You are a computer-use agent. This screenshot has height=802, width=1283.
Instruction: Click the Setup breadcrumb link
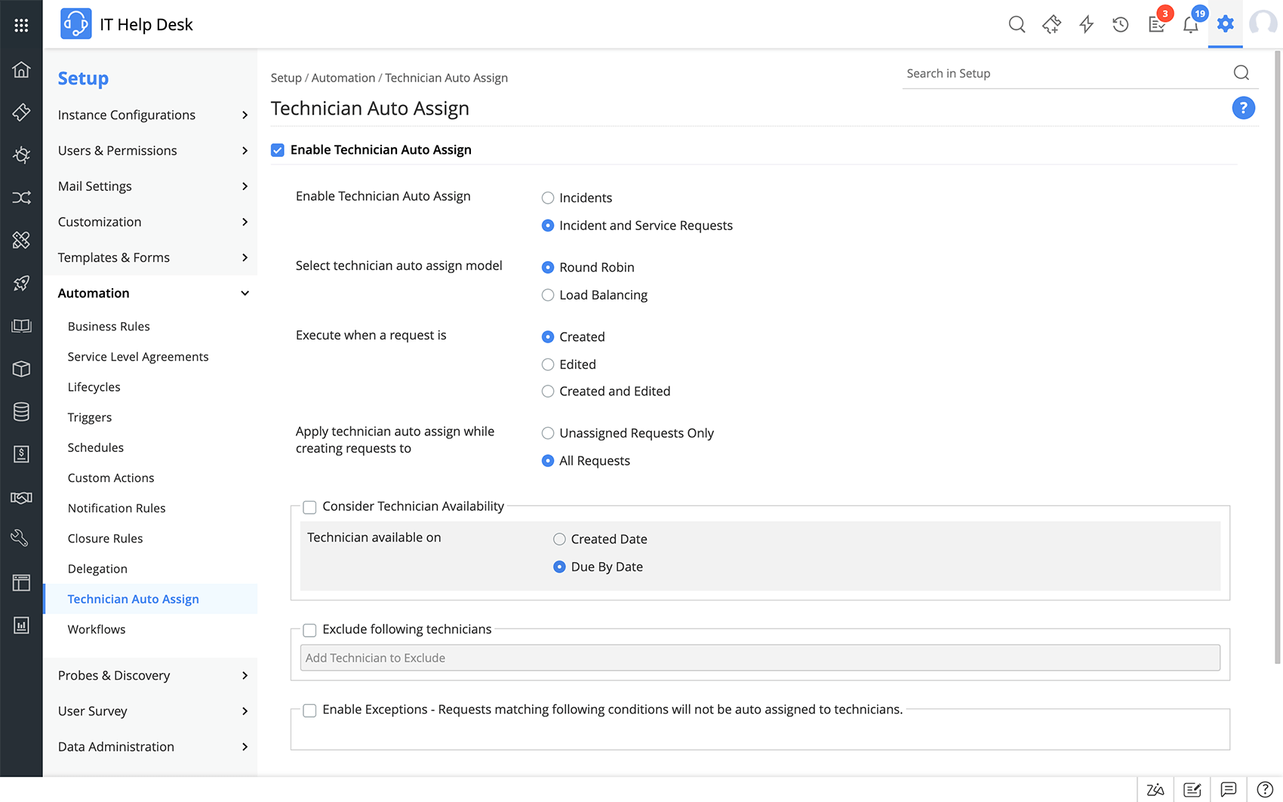click(286, 78)
